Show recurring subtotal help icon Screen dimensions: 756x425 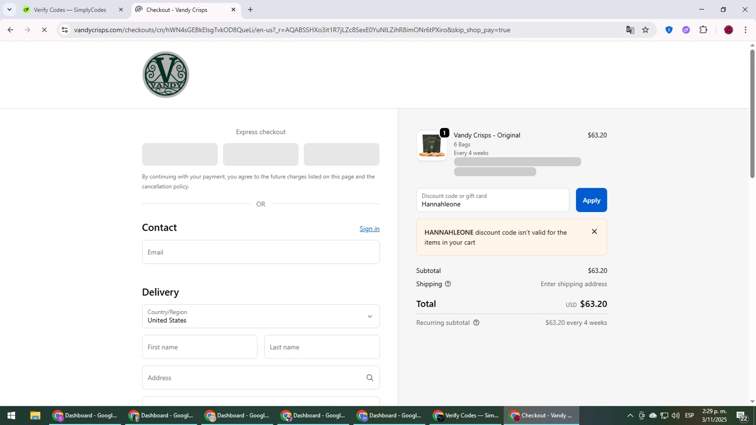click(476, 323)
